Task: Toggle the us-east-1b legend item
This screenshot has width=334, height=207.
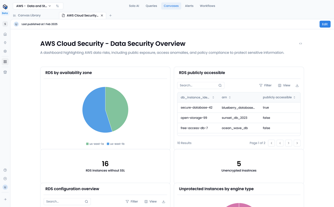Action: point(116,144)
